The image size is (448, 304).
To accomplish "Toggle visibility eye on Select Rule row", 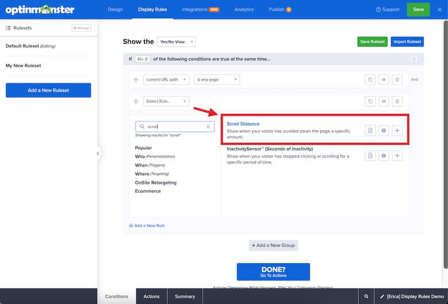I will (384, 102).
